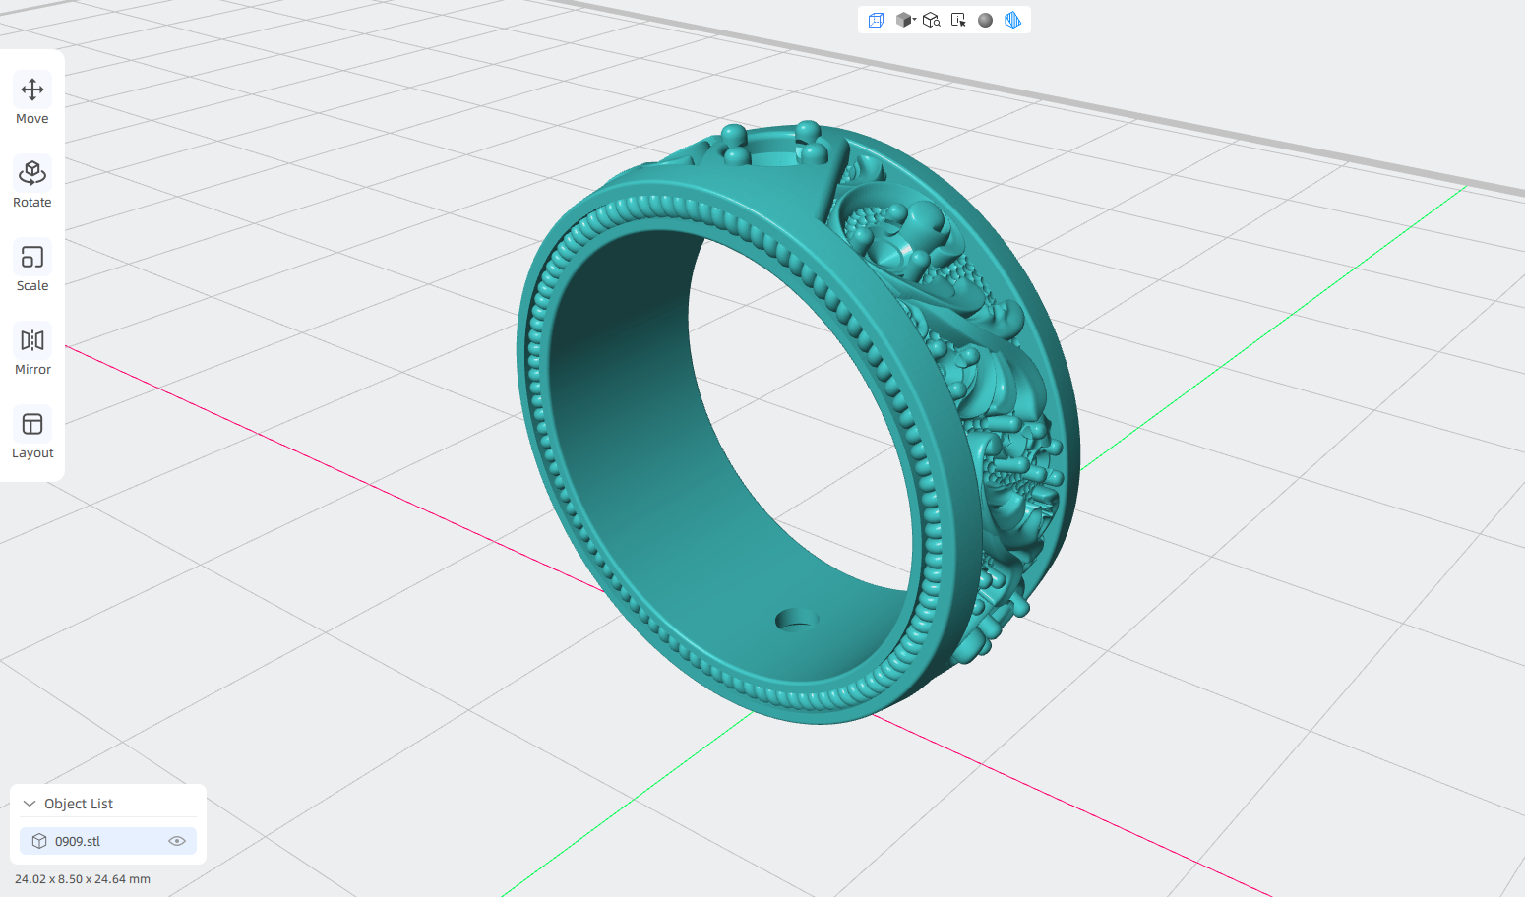Click the info box with cursor icon
Viewport: 1525px width, 897px height.
958,20
